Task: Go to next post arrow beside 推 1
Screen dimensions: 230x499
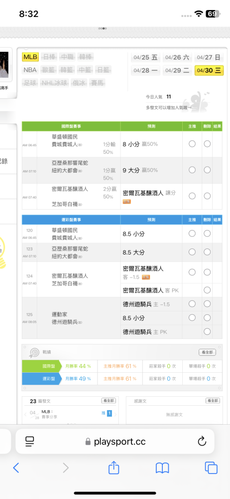Action: (115, 414)
